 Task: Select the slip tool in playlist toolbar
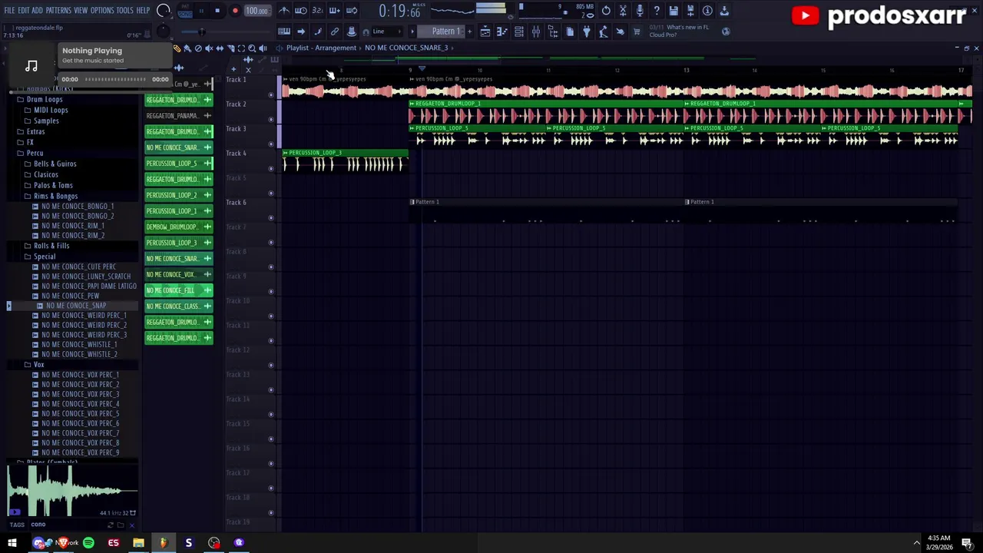pos(220,48)
